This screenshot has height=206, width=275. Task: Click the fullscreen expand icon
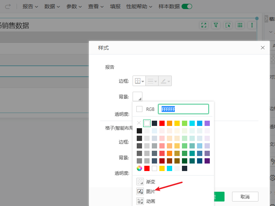click(x=204, y=25)
